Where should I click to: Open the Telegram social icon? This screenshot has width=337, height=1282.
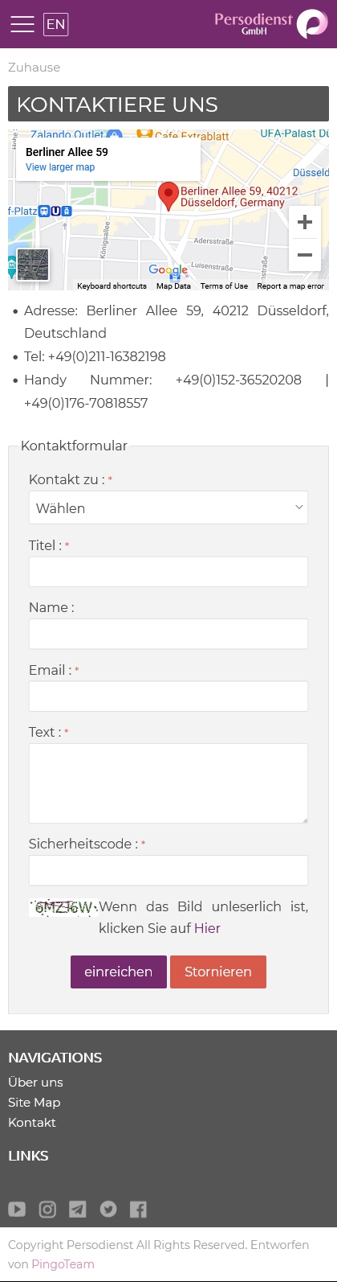point(78,1209)
